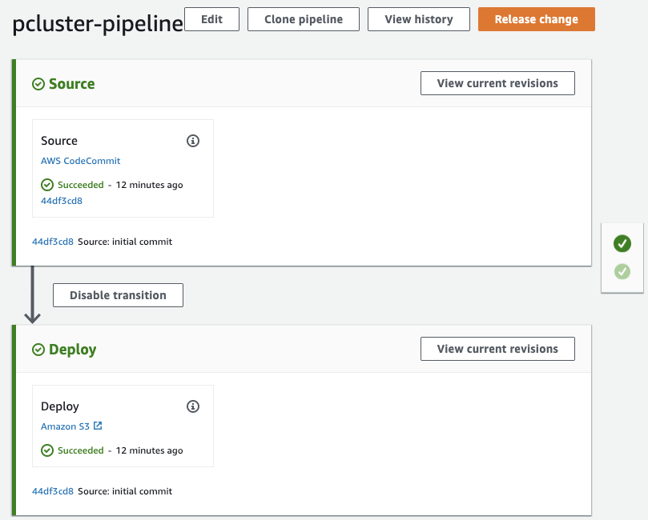View current revisions for Deploy stage
Screen dimensions: 648x520
(497, 349)
